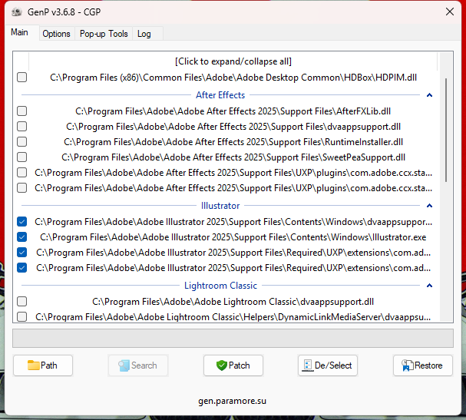The image size is (466, 420).
Task: Click the GenP app icon in title bar
Action: [17, 12]
